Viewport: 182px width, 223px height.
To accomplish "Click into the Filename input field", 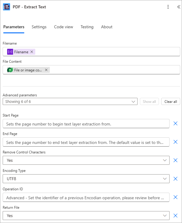I will point(91,52).
